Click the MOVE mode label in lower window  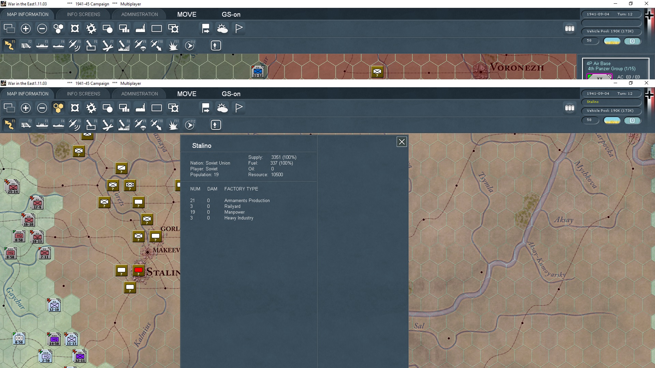[x=187, y=94]
